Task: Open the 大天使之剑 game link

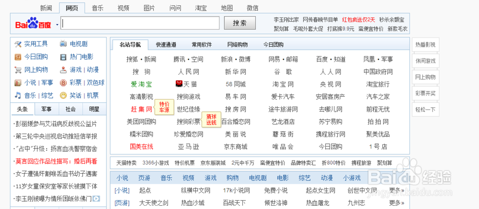Action: click(x=154, y=203)
